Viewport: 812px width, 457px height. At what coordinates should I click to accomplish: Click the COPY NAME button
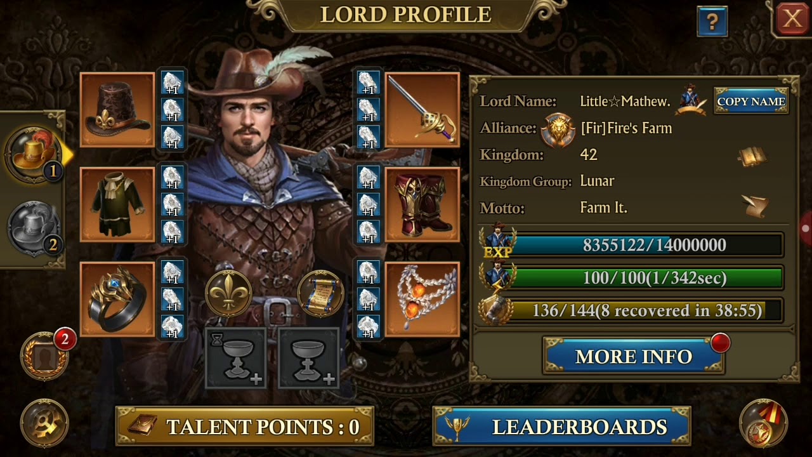(x=751, y=102)
